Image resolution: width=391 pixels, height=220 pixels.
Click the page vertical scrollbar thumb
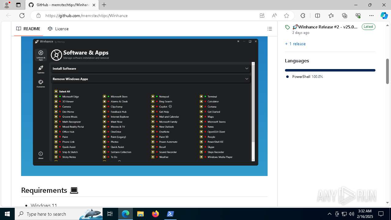coord(387,71)
